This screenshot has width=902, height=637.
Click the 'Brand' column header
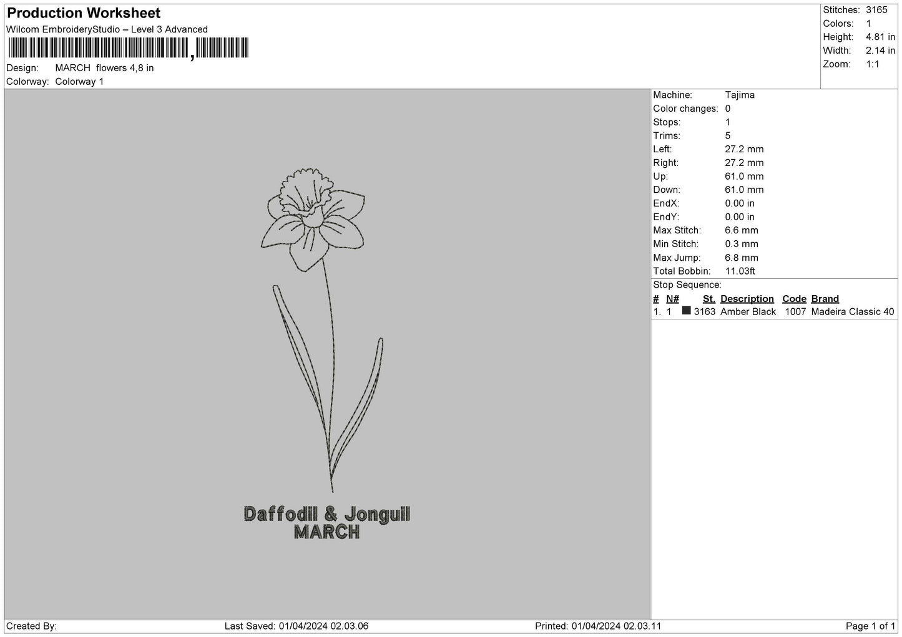click(x=825, y=299)
